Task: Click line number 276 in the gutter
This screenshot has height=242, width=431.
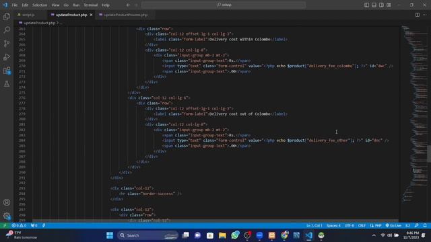Action: [x=22, y=98]
